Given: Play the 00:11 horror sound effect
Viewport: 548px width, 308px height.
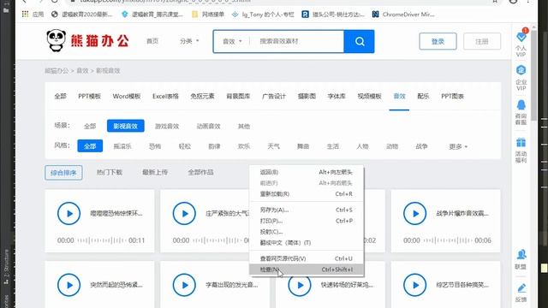Looking at the screenshot, I should coord(68,213).
